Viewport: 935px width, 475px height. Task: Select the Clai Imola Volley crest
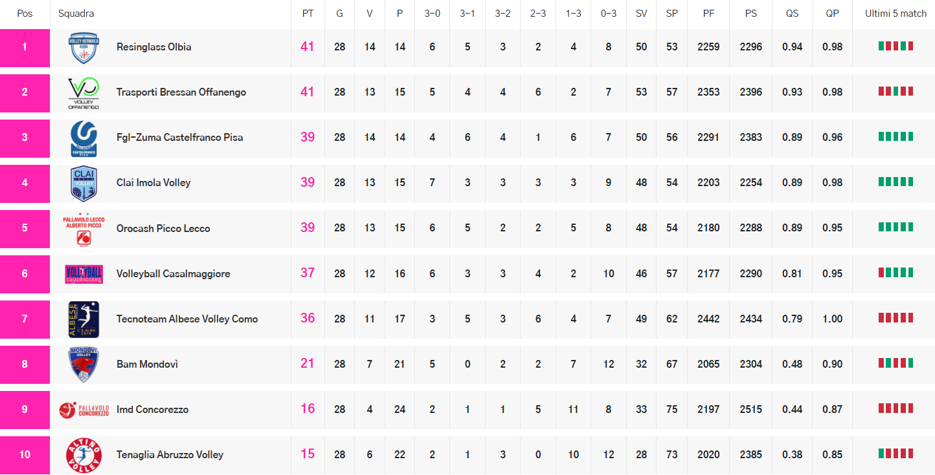pyautogui.click(x=84, y=183)
